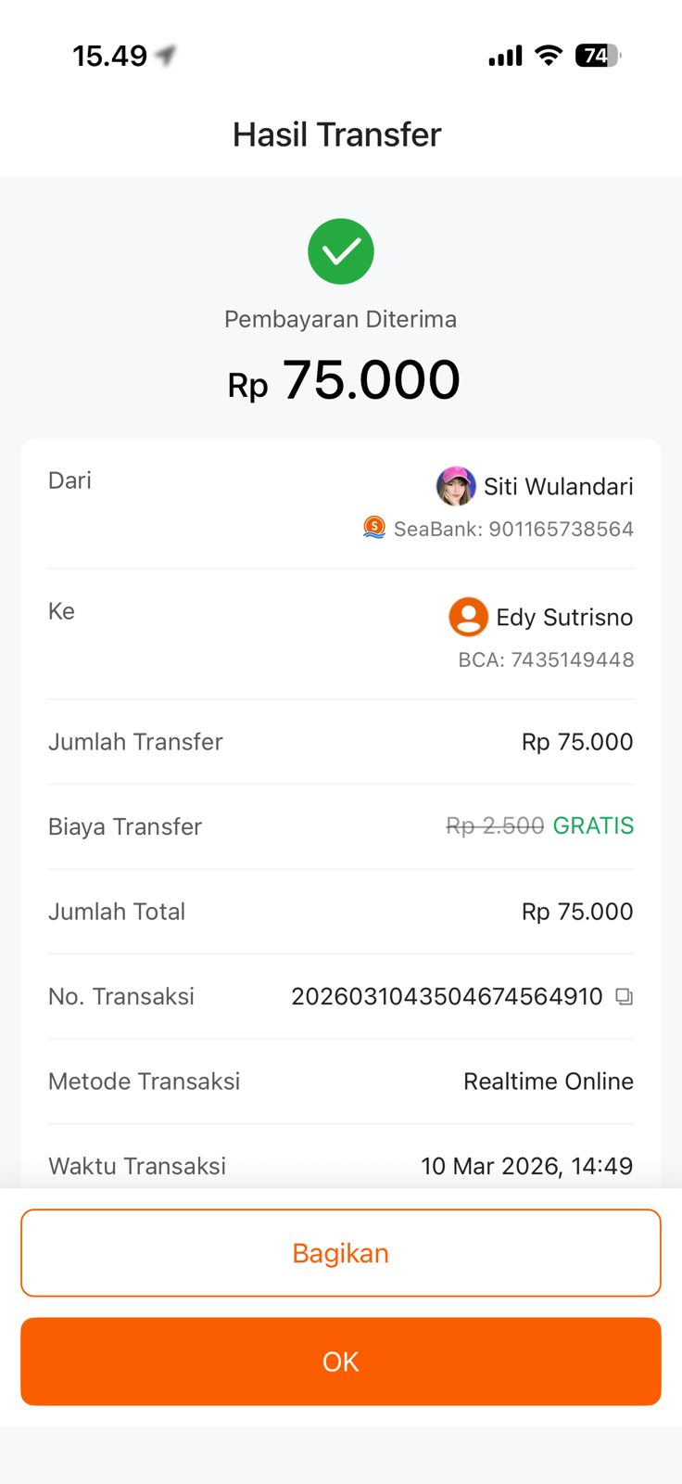Tap the battery indicator in status bar
The height and width of the screenshot is (1484, 682).
pos(598,56)
